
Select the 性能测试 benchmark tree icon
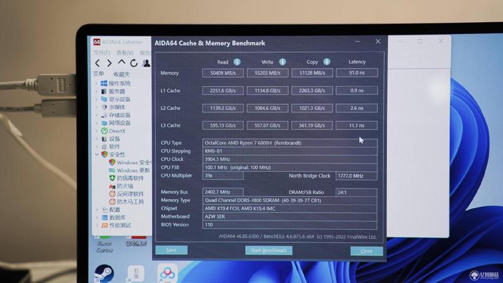(x=104, y=225)
